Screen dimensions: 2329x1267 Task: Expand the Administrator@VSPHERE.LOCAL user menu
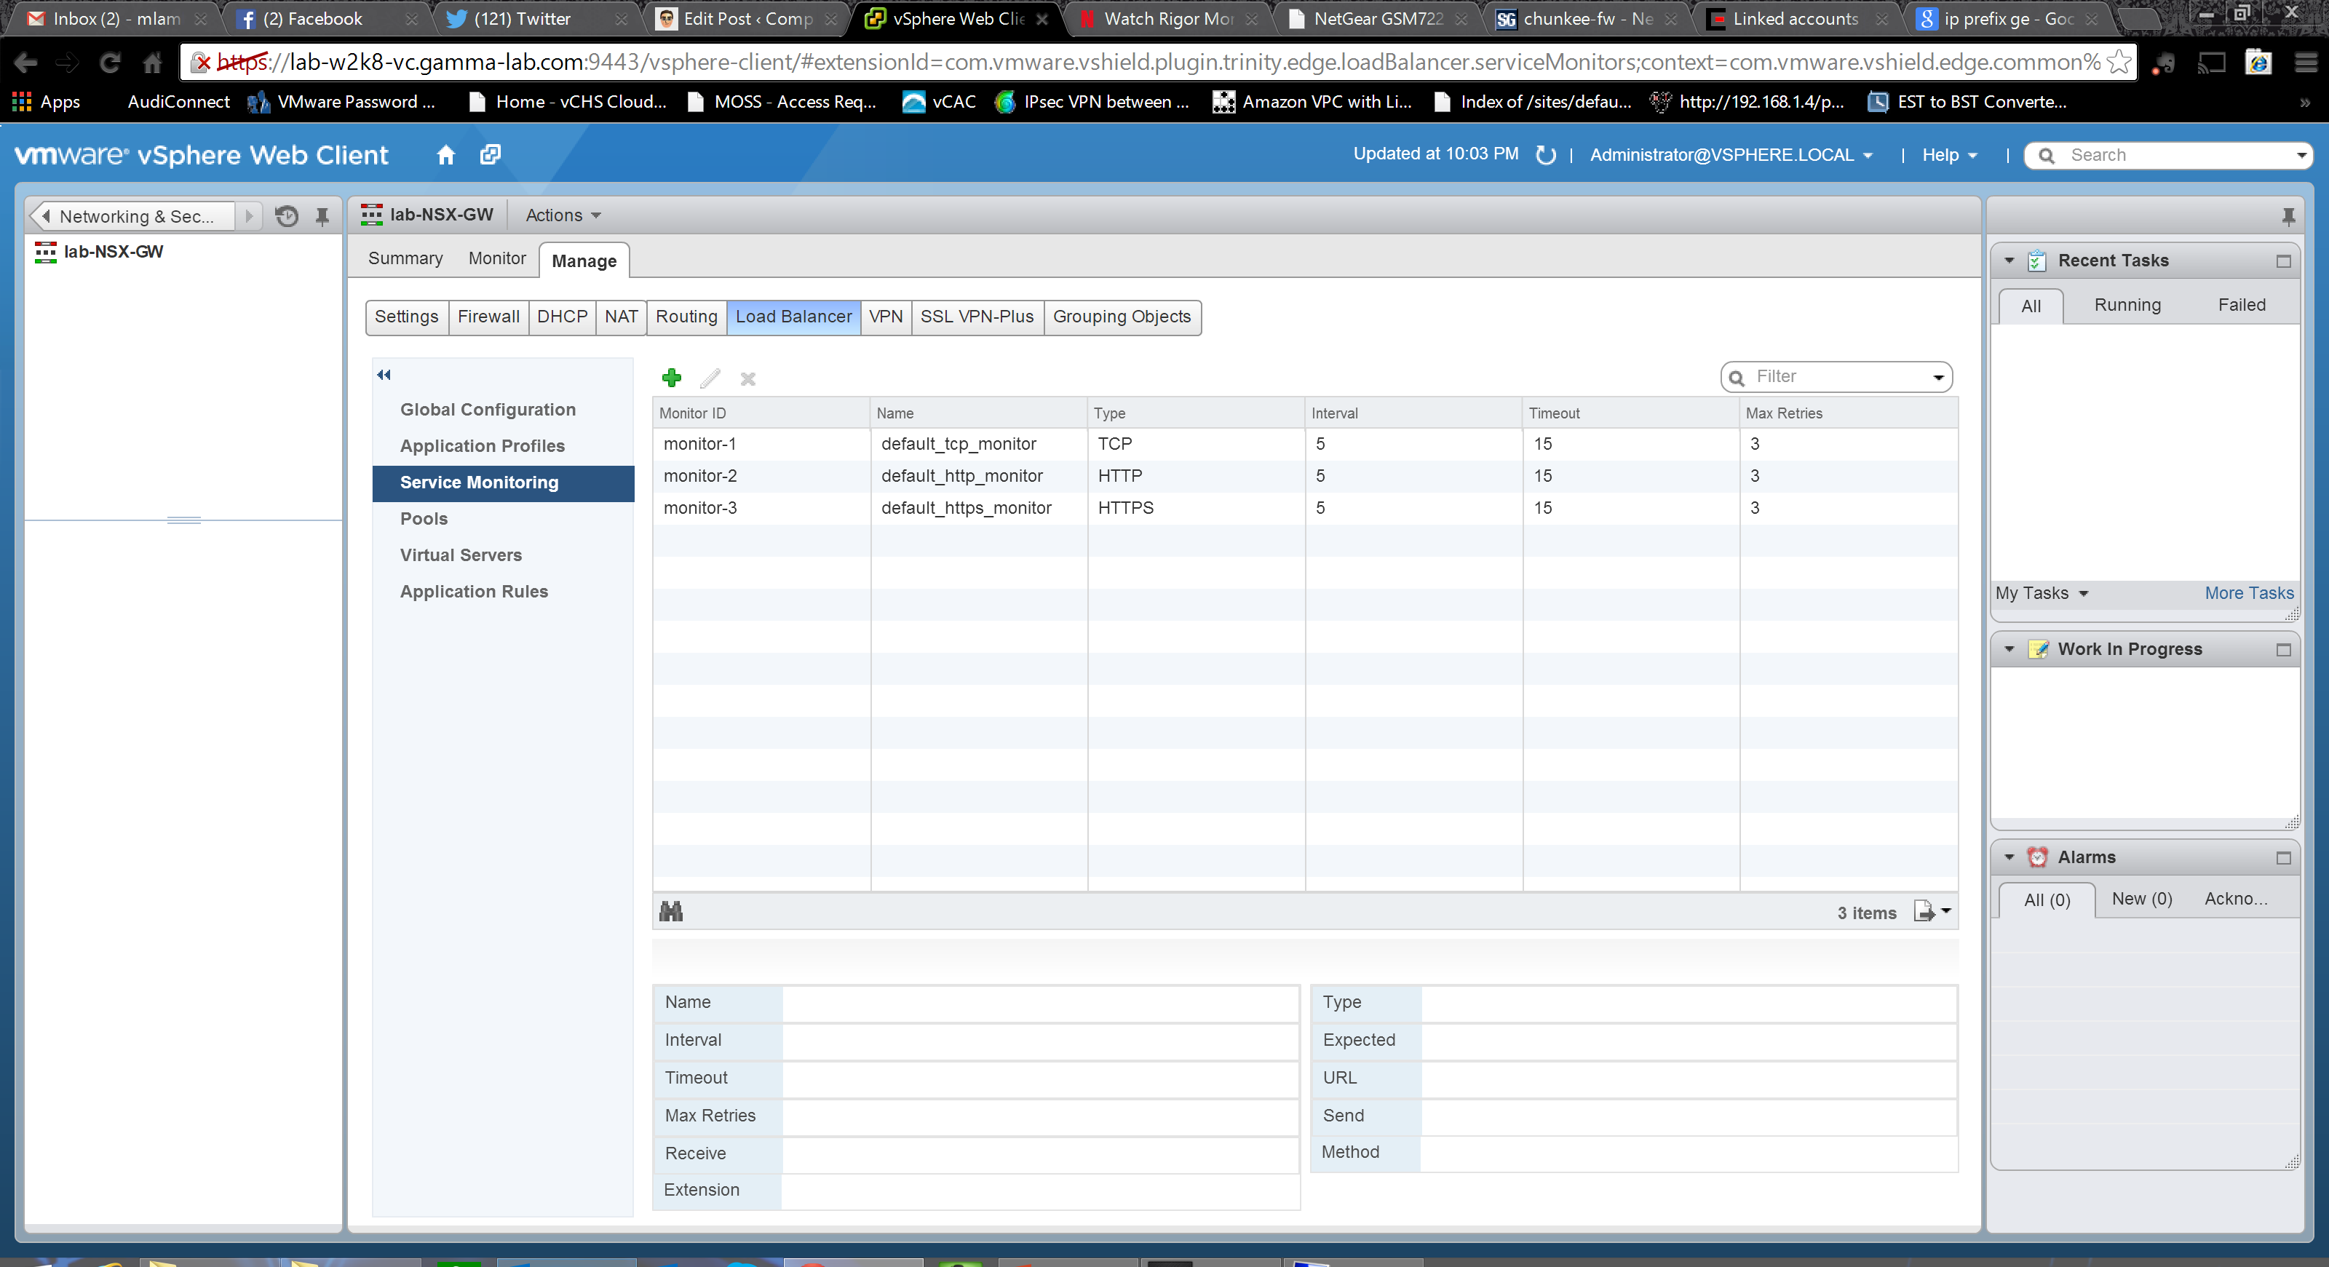[1731, 156]
